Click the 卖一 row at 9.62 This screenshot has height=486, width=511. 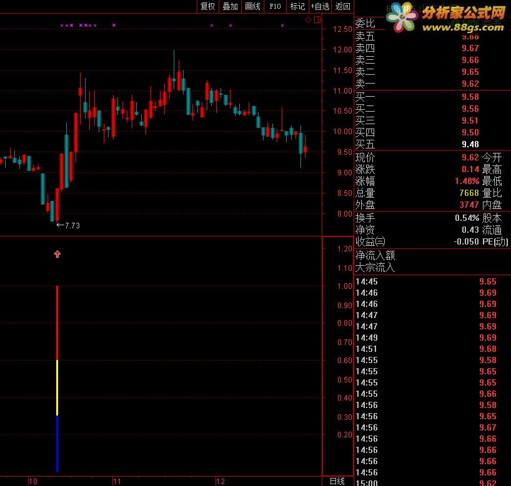click(x=433, y=84)
